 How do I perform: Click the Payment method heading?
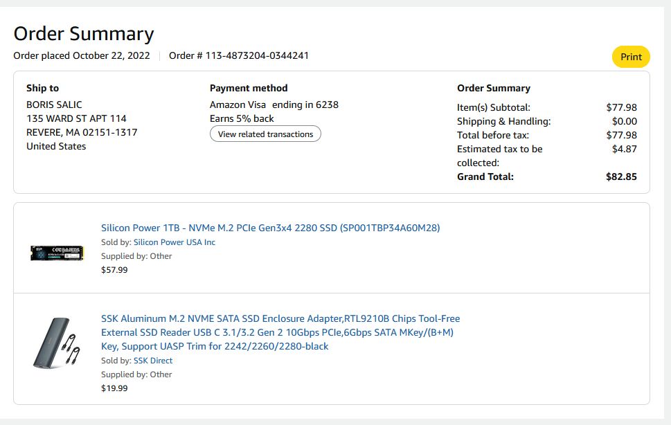pos(249,88)
